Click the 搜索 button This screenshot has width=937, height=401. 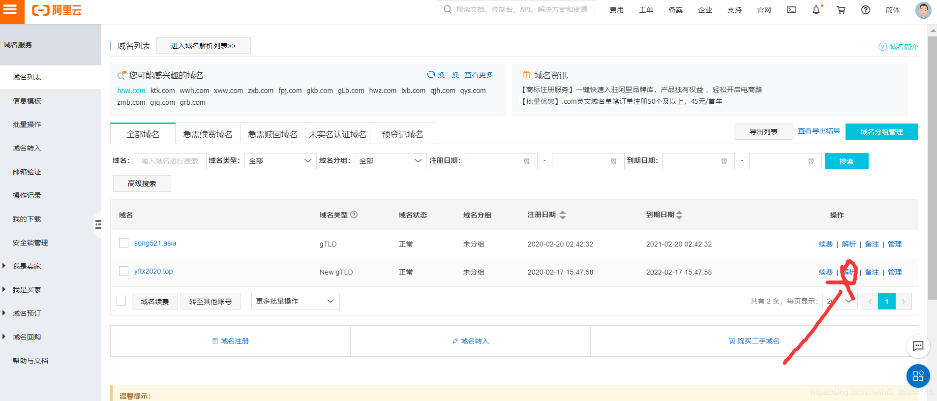point(846,161)
